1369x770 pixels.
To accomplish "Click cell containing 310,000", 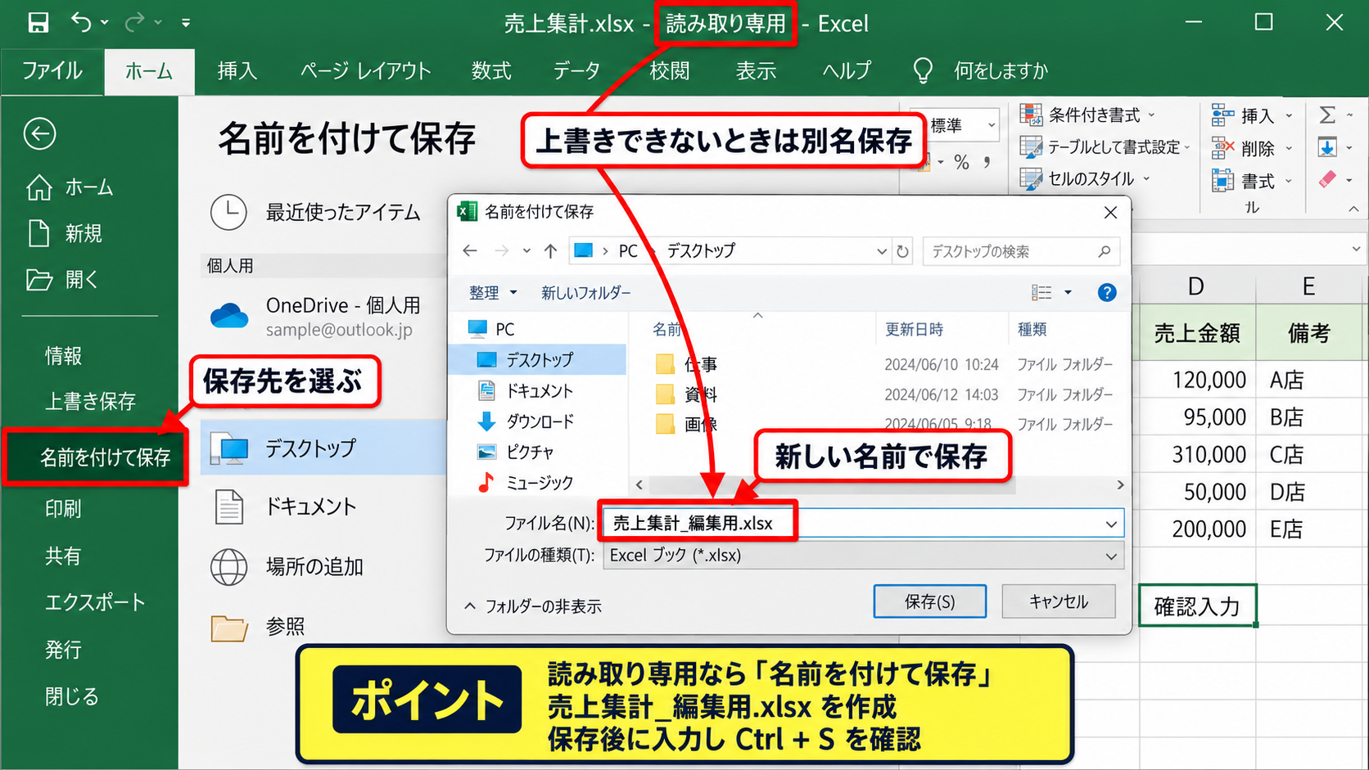I will [1198, 454].
